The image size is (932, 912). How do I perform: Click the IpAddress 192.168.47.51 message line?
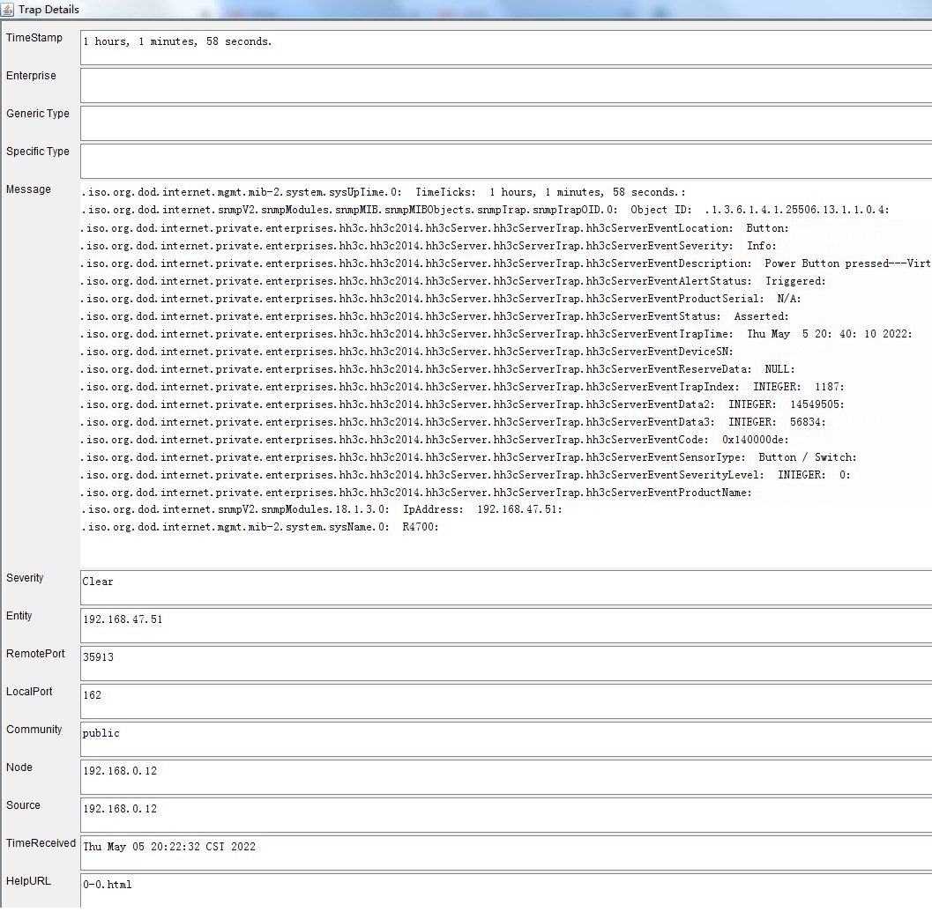pos(322,510)
